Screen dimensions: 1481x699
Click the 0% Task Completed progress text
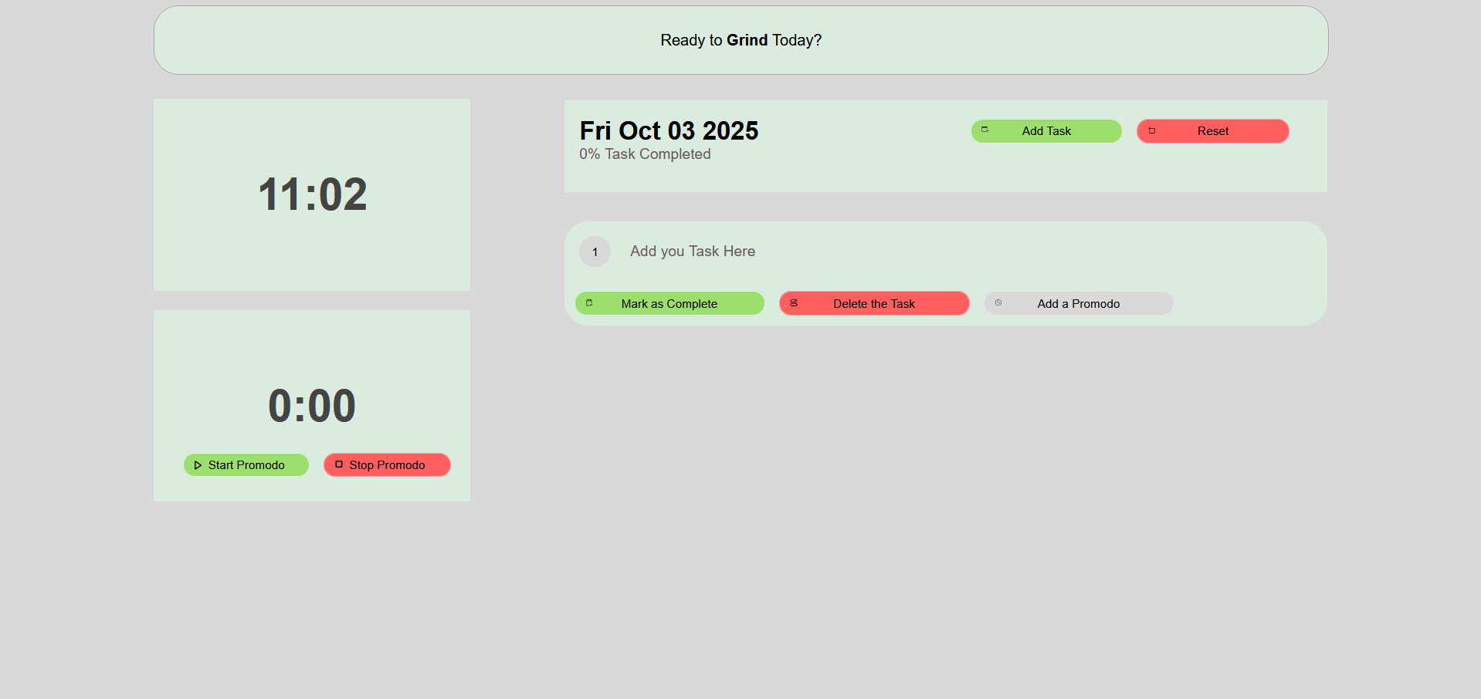pos(645,154)
